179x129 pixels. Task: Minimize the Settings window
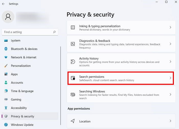[x=157, y=2]
